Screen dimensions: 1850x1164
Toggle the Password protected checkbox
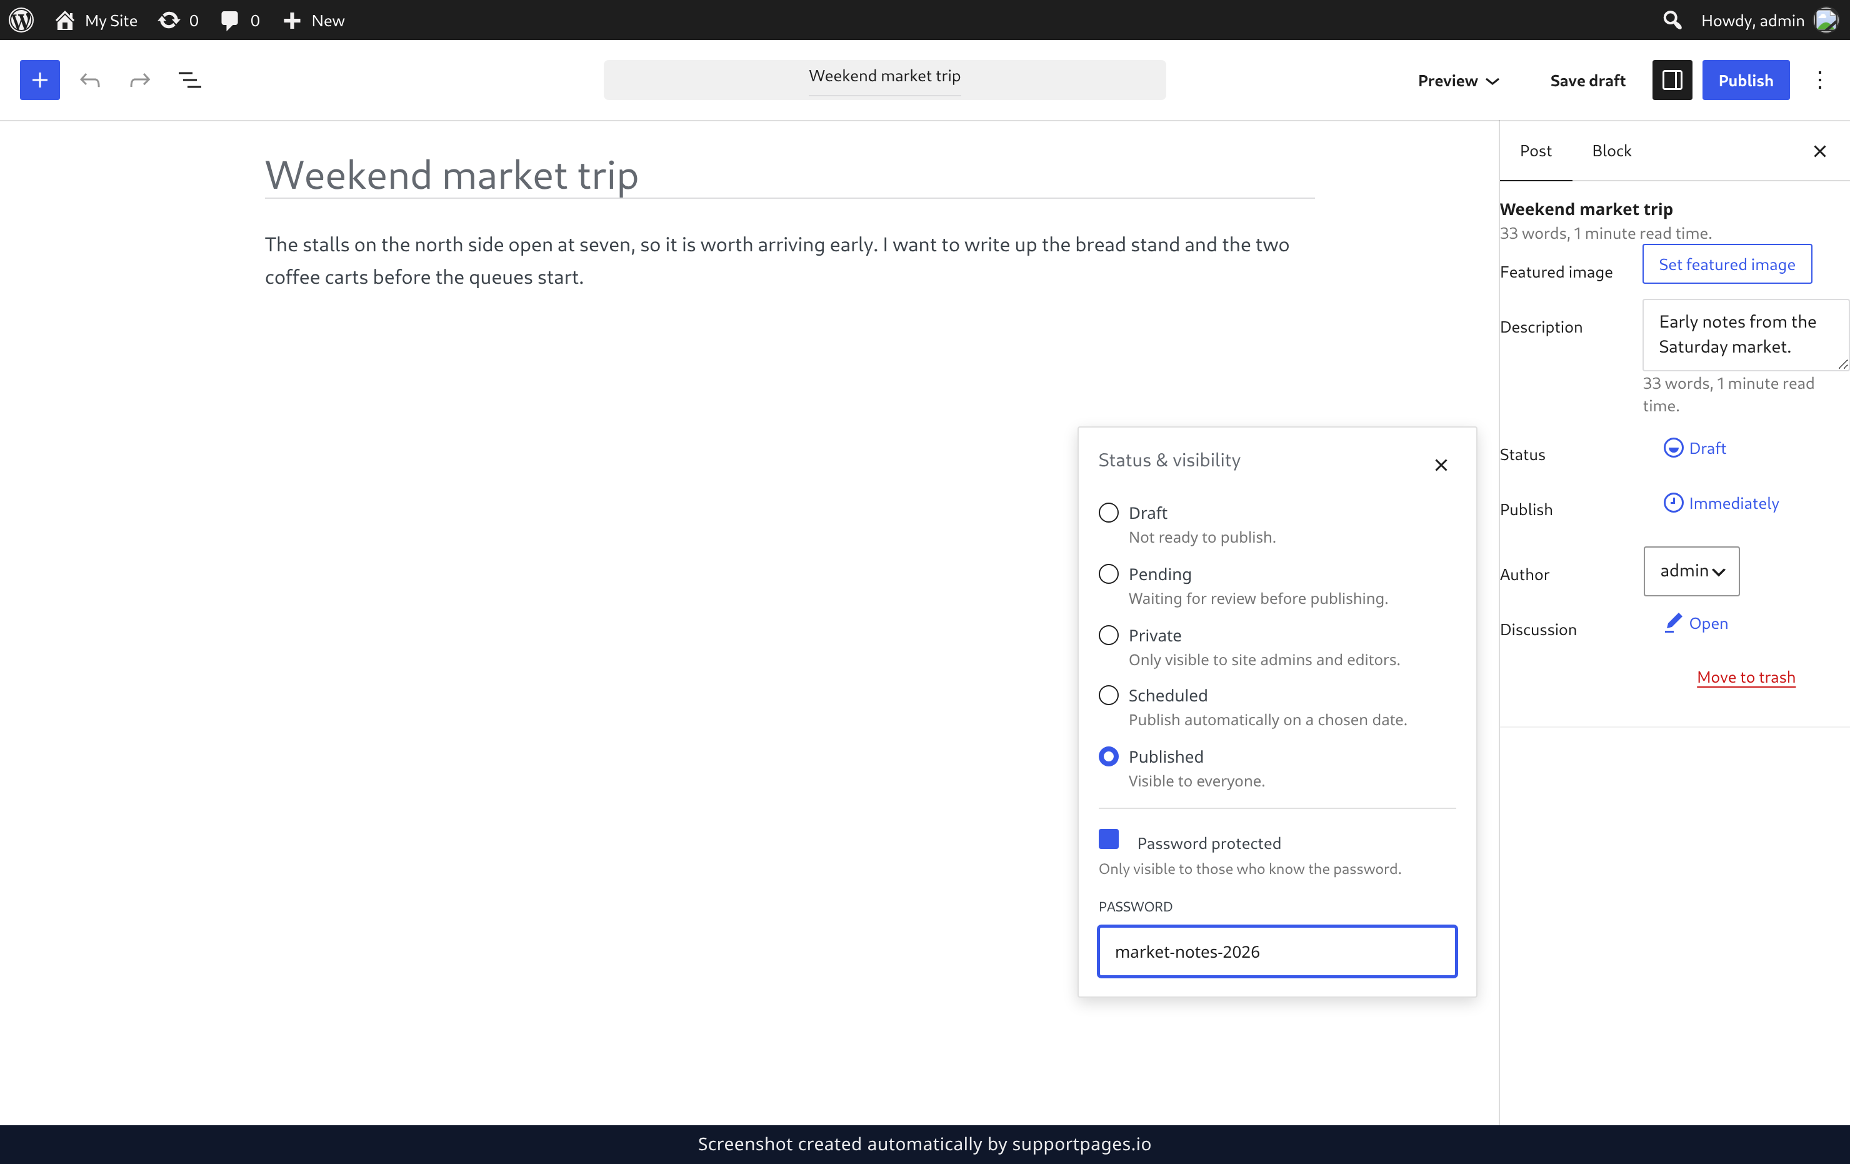(1109, 839)
